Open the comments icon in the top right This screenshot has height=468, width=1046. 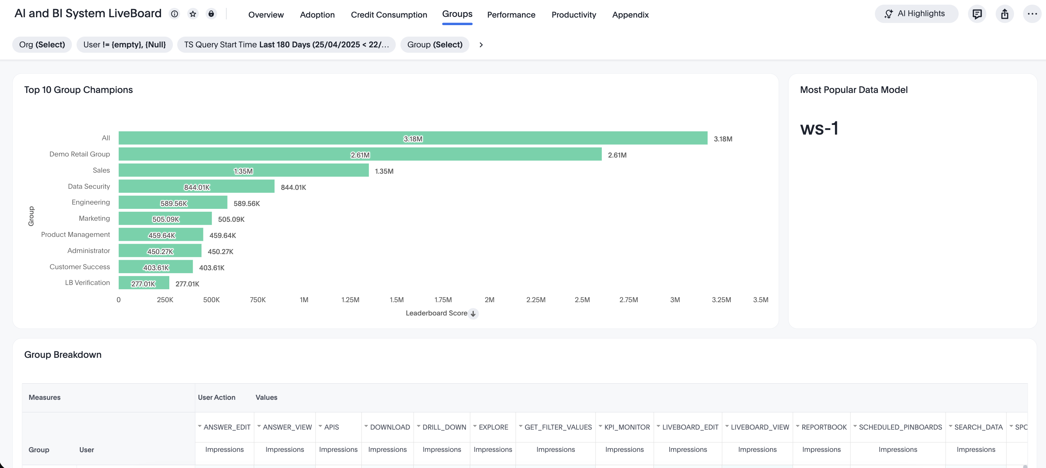pos(977,14)
